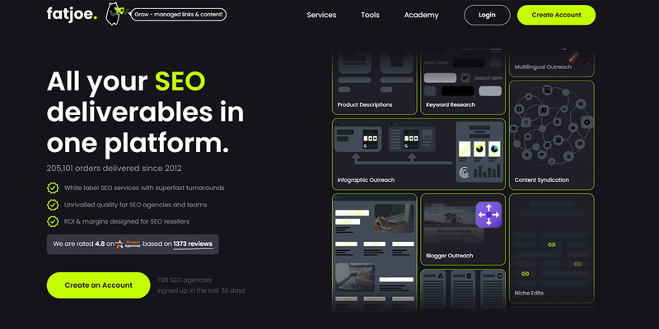
Task: Click the purple four-arrow move icon
Action: pos(488,215)
